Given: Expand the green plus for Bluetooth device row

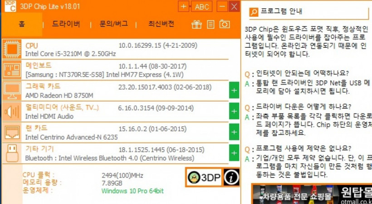Looking at the screenshot, I should [x=234, y=153].
